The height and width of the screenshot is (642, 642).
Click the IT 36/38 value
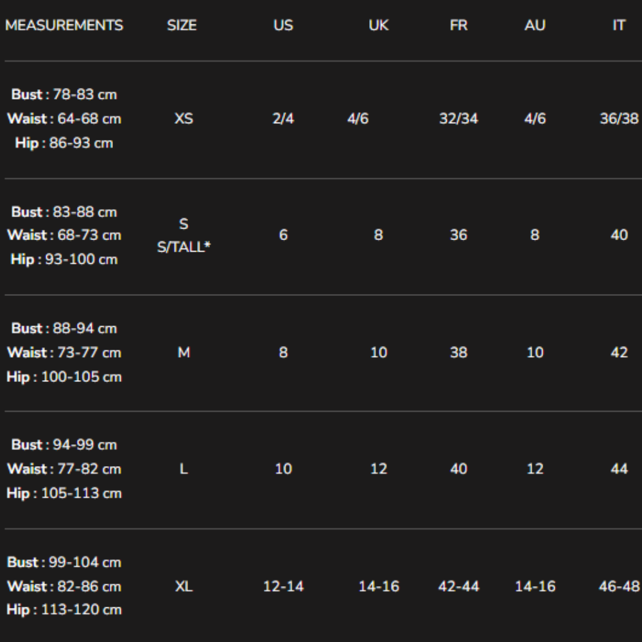619,119
